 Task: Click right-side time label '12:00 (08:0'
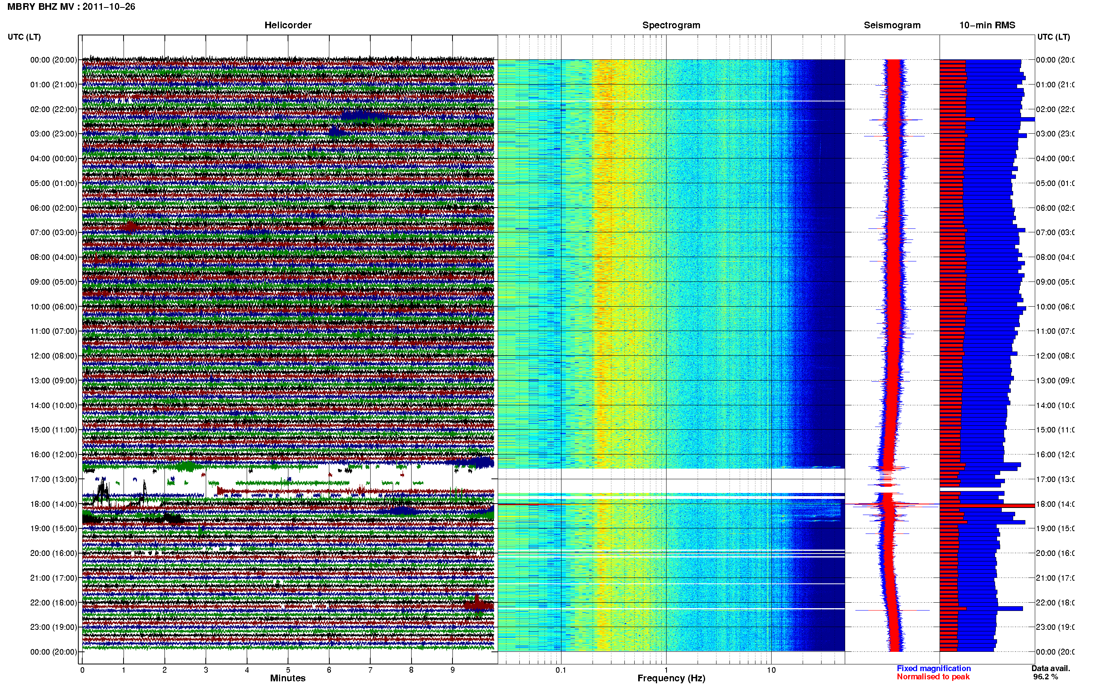click(1055, 355)
